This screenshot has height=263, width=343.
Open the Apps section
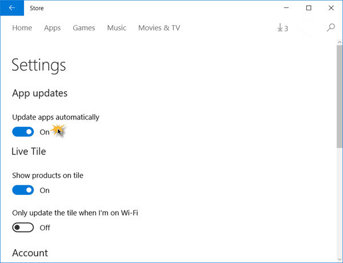(x=52, y=28)
